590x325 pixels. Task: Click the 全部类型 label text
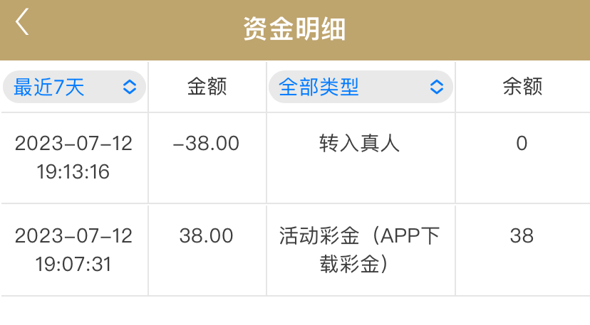319,87
